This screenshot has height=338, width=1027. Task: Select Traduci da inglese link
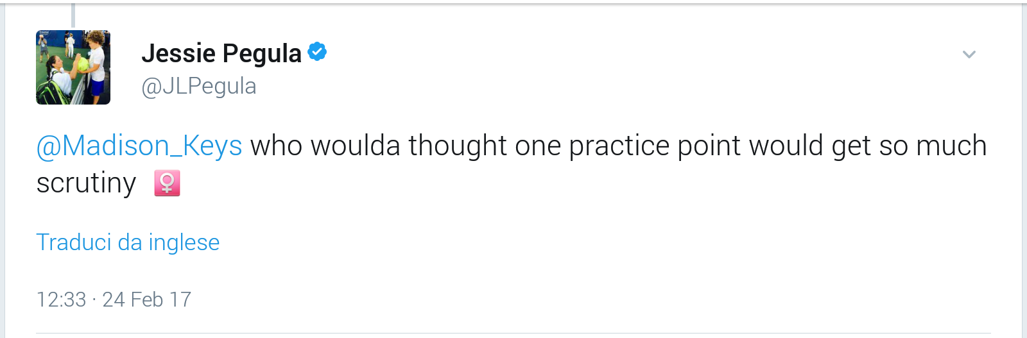click(x=128, y=242)
